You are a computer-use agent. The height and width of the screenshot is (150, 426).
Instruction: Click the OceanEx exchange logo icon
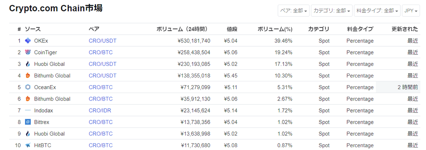[28, 87]
